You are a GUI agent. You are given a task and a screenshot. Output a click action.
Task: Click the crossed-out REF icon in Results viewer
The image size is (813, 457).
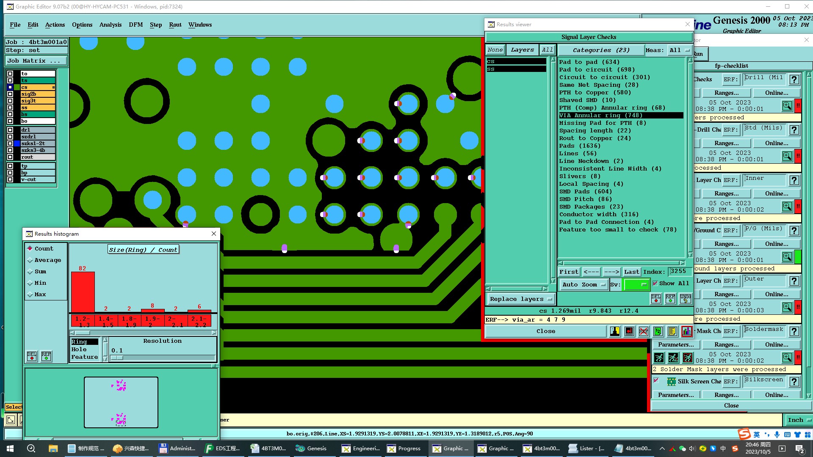click(x=643, y=331)
